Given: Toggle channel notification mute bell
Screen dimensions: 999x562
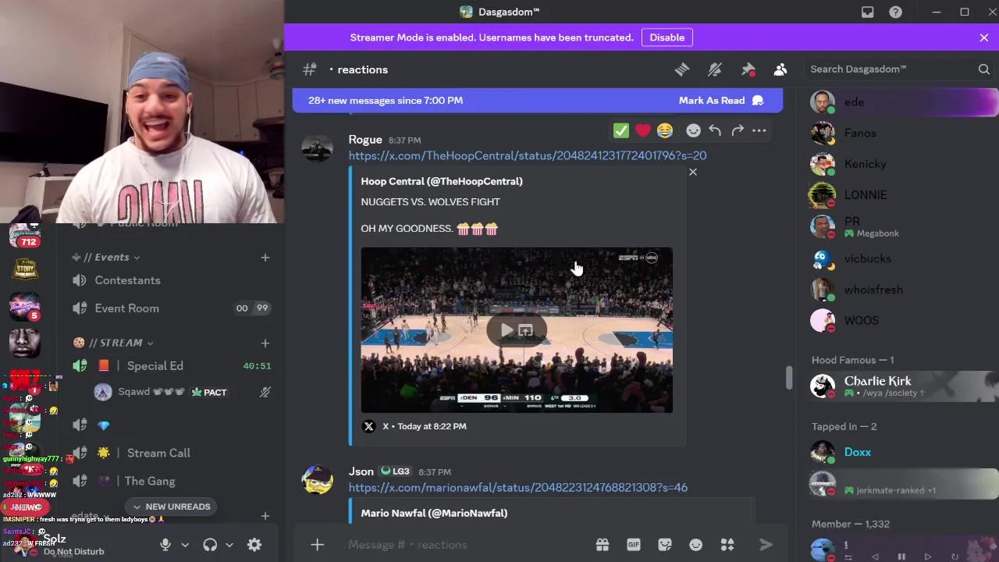Looking at the screenshot, I should [x=715, y=69].
